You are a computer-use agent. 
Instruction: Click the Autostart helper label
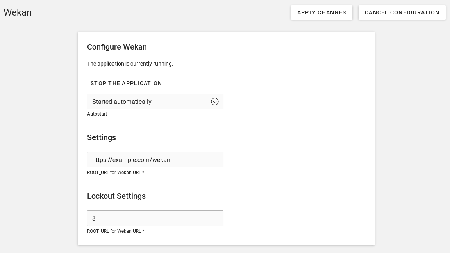click(x=97, y=114)
